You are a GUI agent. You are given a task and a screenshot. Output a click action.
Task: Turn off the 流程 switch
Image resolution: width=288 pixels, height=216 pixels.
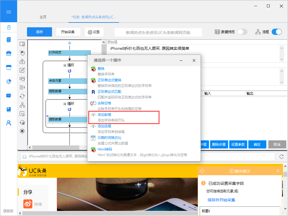click(x=276, y=32)
